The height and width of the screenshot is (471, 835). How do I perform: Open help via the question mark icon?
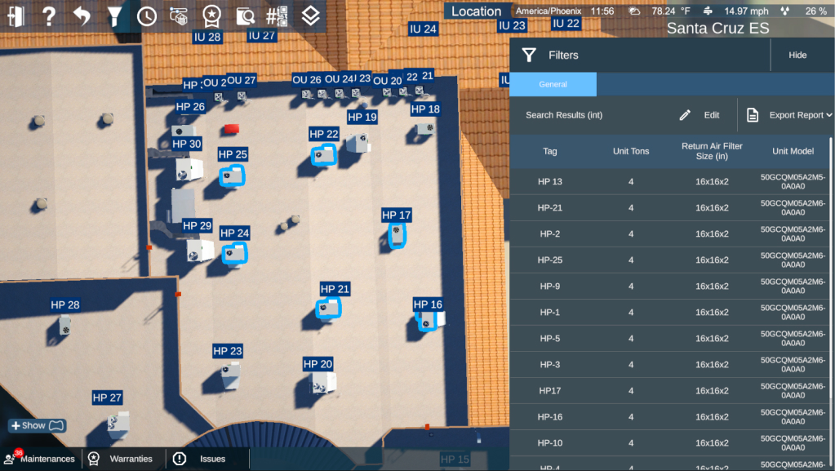tap(49, 16)
